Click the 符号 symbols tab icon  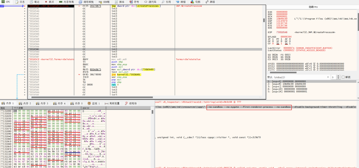[131, 2]
